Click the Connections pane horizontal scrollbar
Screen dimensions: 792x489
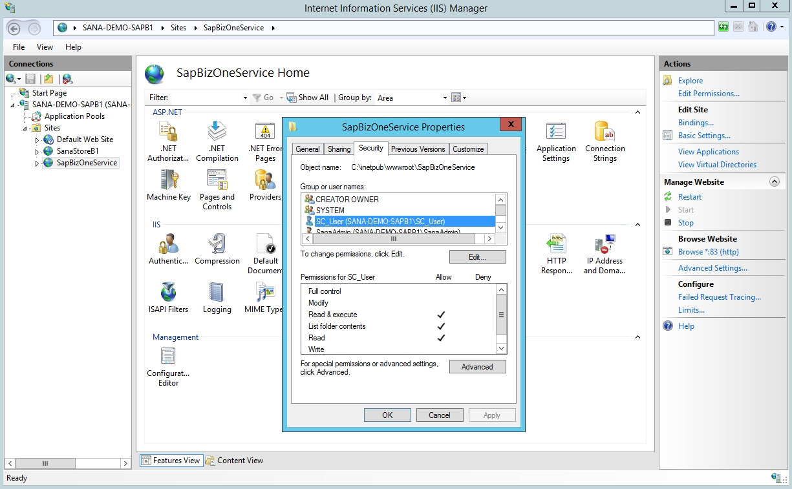pos(68,463)
